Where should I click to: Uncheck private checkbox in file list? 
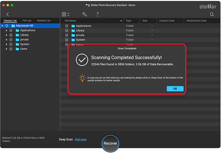pyautogui.click(x=67, y=35)
